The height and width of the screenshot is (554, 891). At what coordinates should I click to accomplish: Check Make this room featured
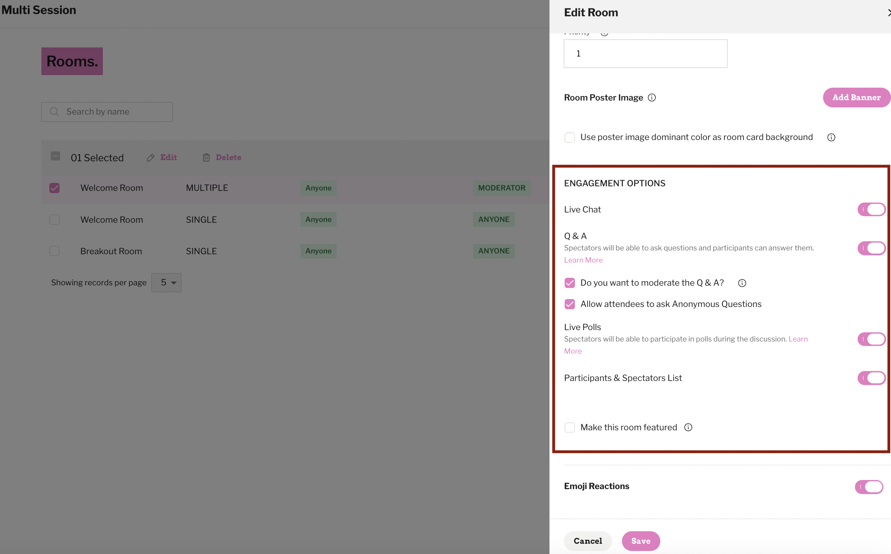point(570,427)
